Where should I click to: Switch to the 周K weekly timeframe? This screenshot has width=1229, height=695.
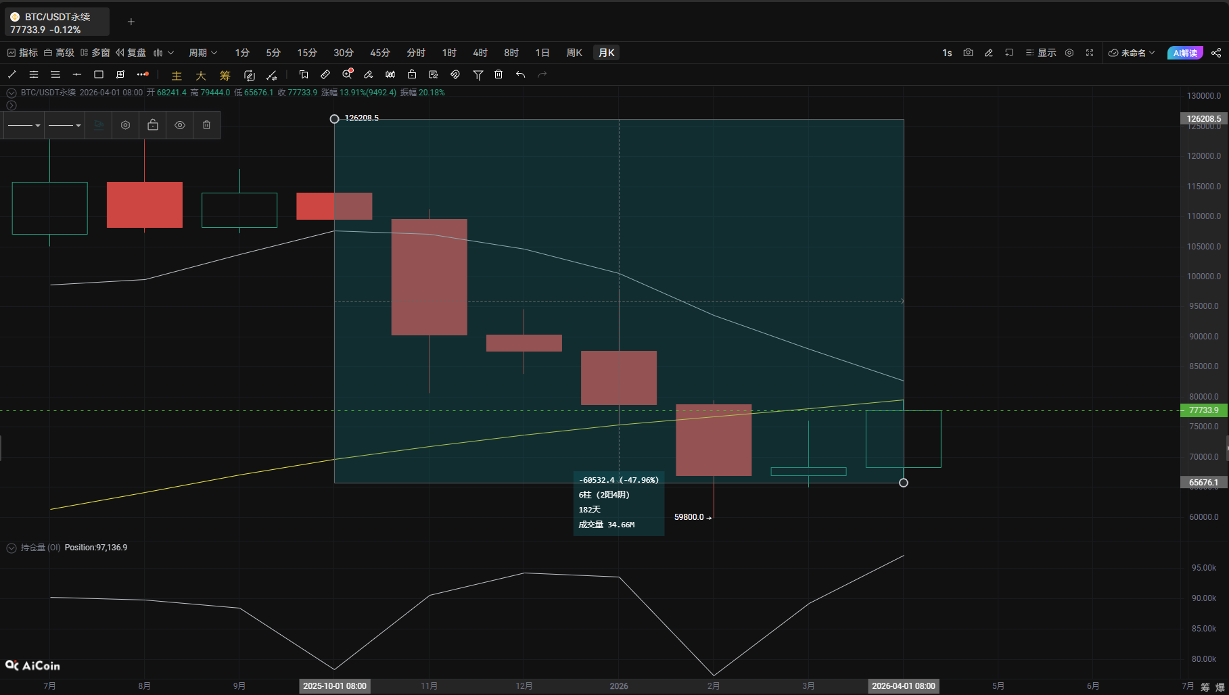click(x=574, y=53)
